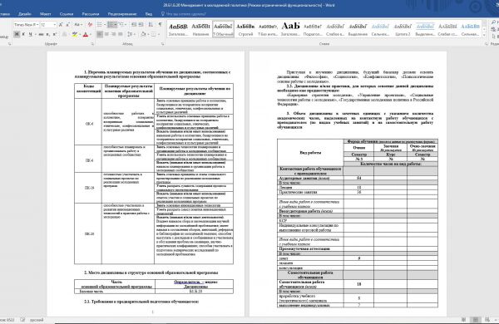Apply the Обычный style
The width and height of the screenshot is (499, 324).
point(223,29)
